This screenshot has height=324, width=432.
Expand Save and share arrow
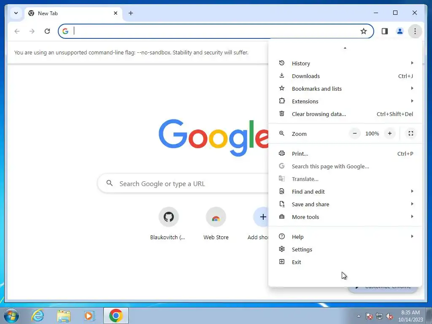[x=412, y=204]
